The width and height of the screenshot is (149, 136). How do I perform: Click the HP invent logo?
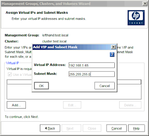(x=136, y=18)
